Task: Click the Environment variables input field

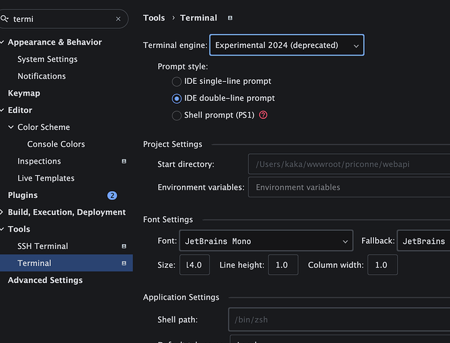Action: (349, 187)
